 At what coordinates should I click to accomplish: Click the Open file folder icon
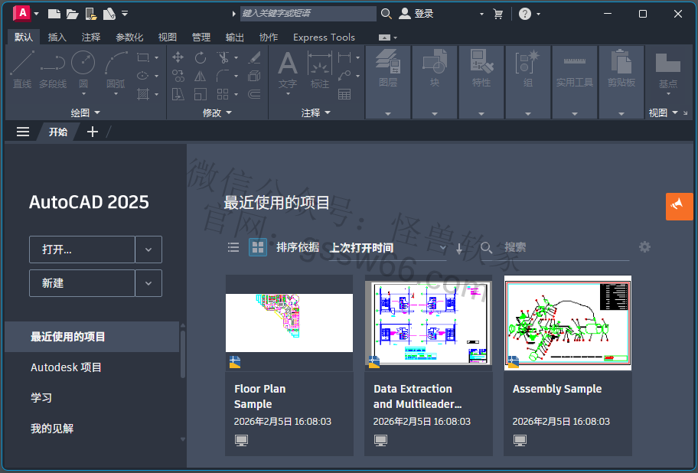[x=72, y=14]
